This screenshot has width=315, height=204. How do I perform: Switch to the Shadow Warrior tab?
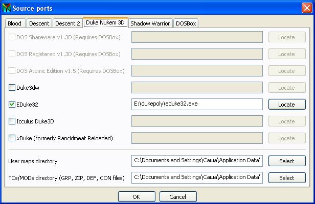coord(150,23)
